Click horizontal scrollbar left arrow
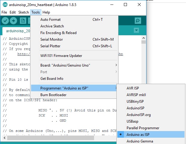The height and width of the screenshot is (144, 186). pos(5,138)
